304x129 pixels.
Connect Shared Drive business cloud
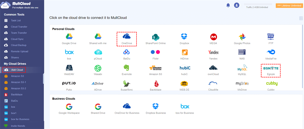pos(98,109)
